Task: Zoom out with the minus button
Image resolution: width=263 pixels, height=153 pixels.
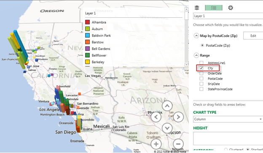Action: [x=178, y=144]
